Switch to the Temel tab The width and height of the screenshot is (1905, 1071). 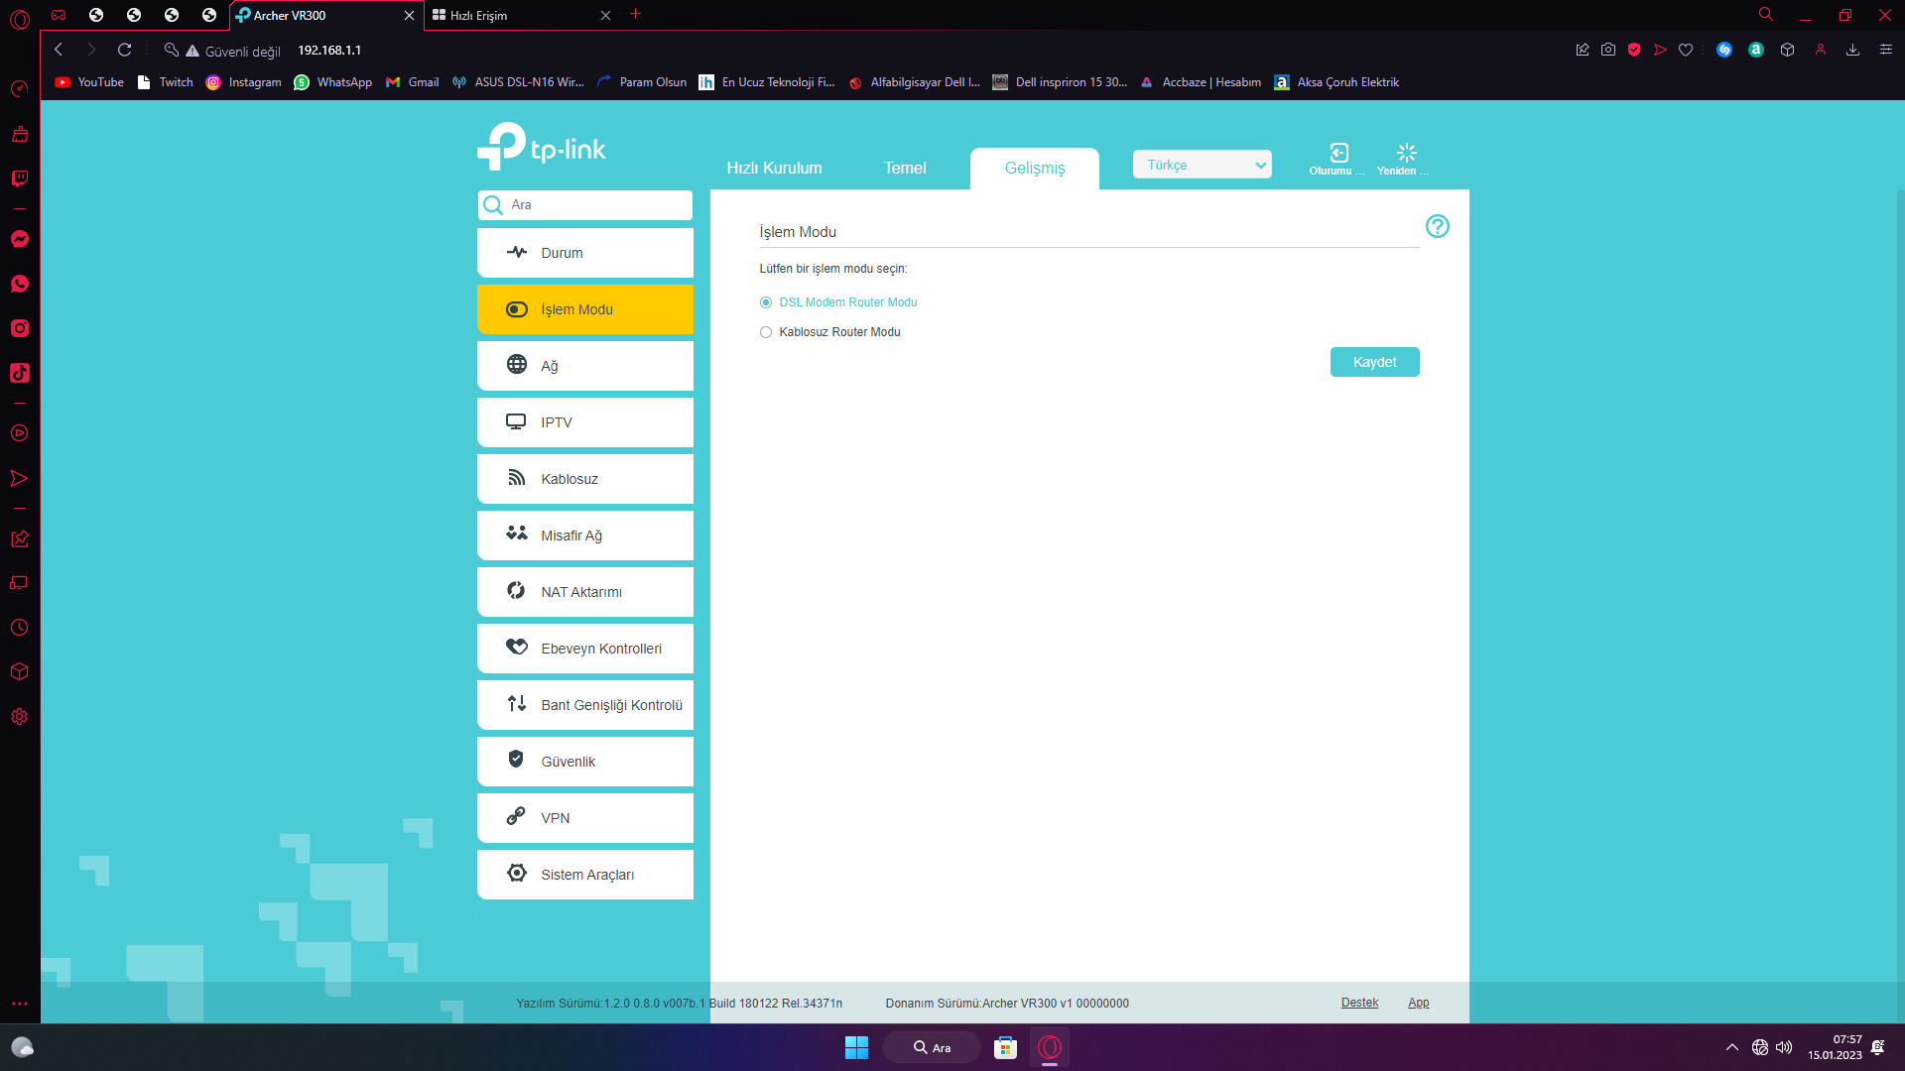pos(904,169)
